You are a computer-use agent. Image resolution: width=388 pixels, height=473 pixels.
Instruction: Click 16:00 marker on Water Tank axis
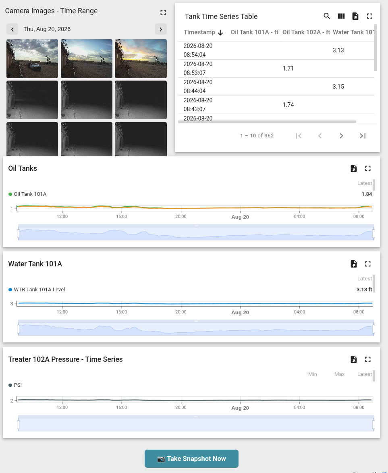point(122,312)
